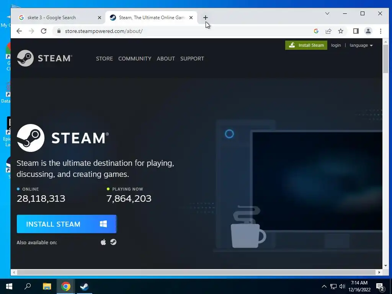Click horizontal scroll right arrow
This screenshot has width=392, height=294.
[x=379, y=272]
